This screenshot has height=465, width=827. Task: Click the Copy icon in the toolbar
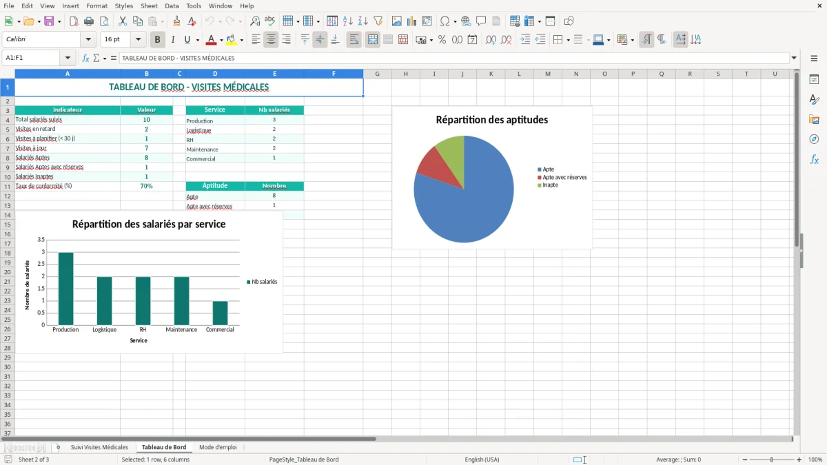[x=138, y=21]
